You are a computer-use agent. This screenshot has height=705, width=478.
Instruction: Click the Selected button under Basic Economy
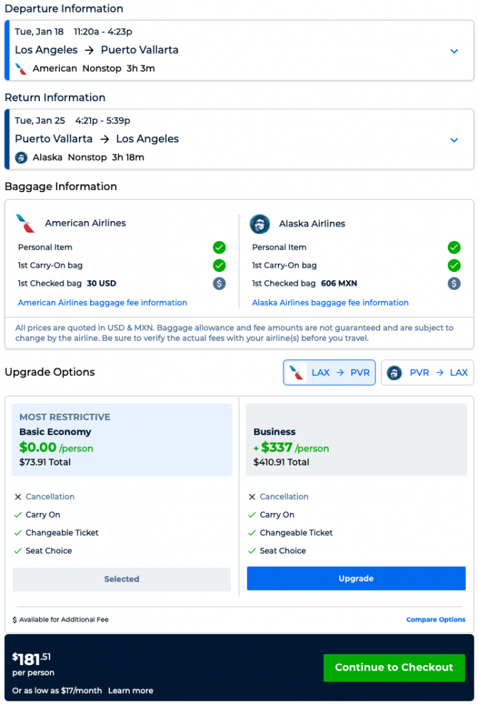122,579
